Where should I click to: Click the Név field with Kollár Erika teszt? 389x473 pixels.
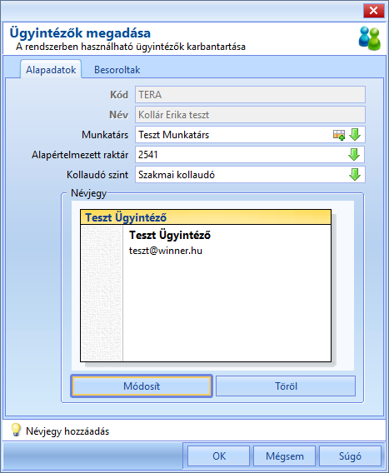pyautogui.click(x=250, y=115)
